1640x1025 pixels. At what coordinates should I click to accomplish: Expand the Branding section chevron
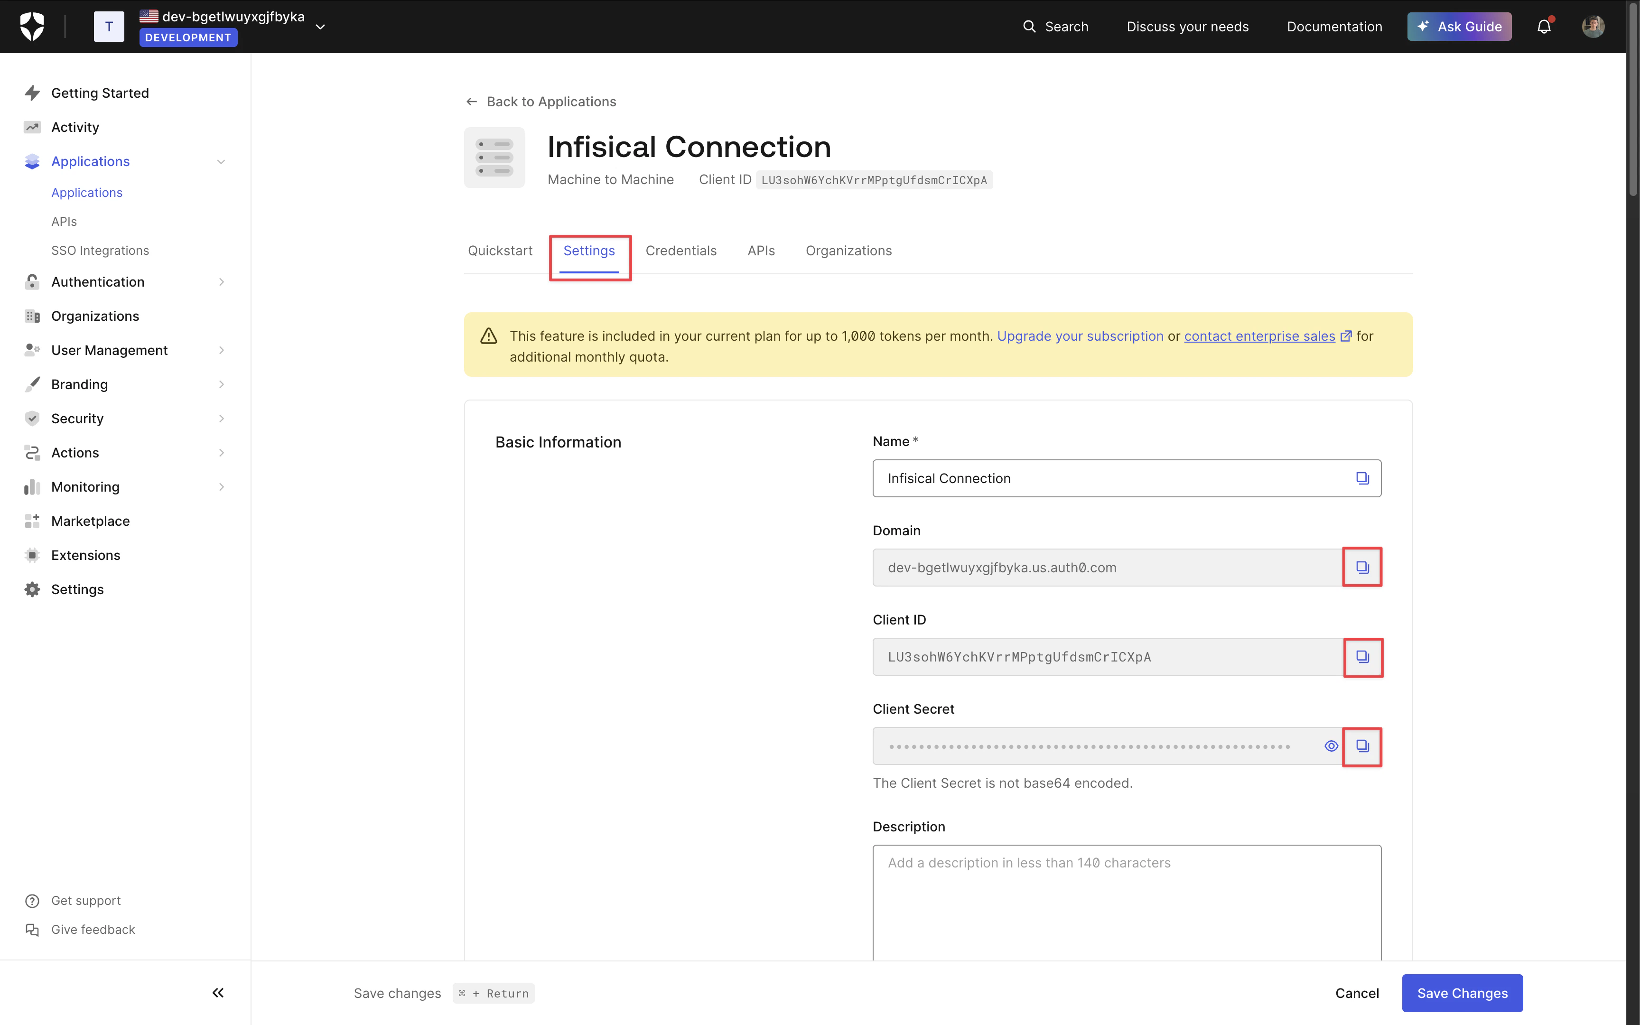pos(221,384)
